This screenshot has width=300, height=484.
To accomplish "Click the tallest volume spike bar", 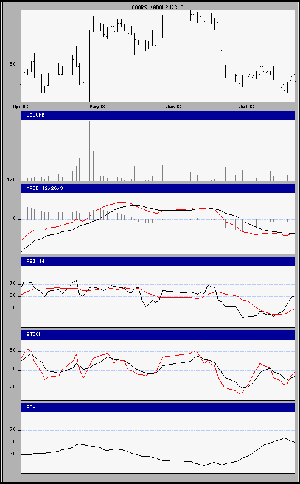I will [90, 150].
